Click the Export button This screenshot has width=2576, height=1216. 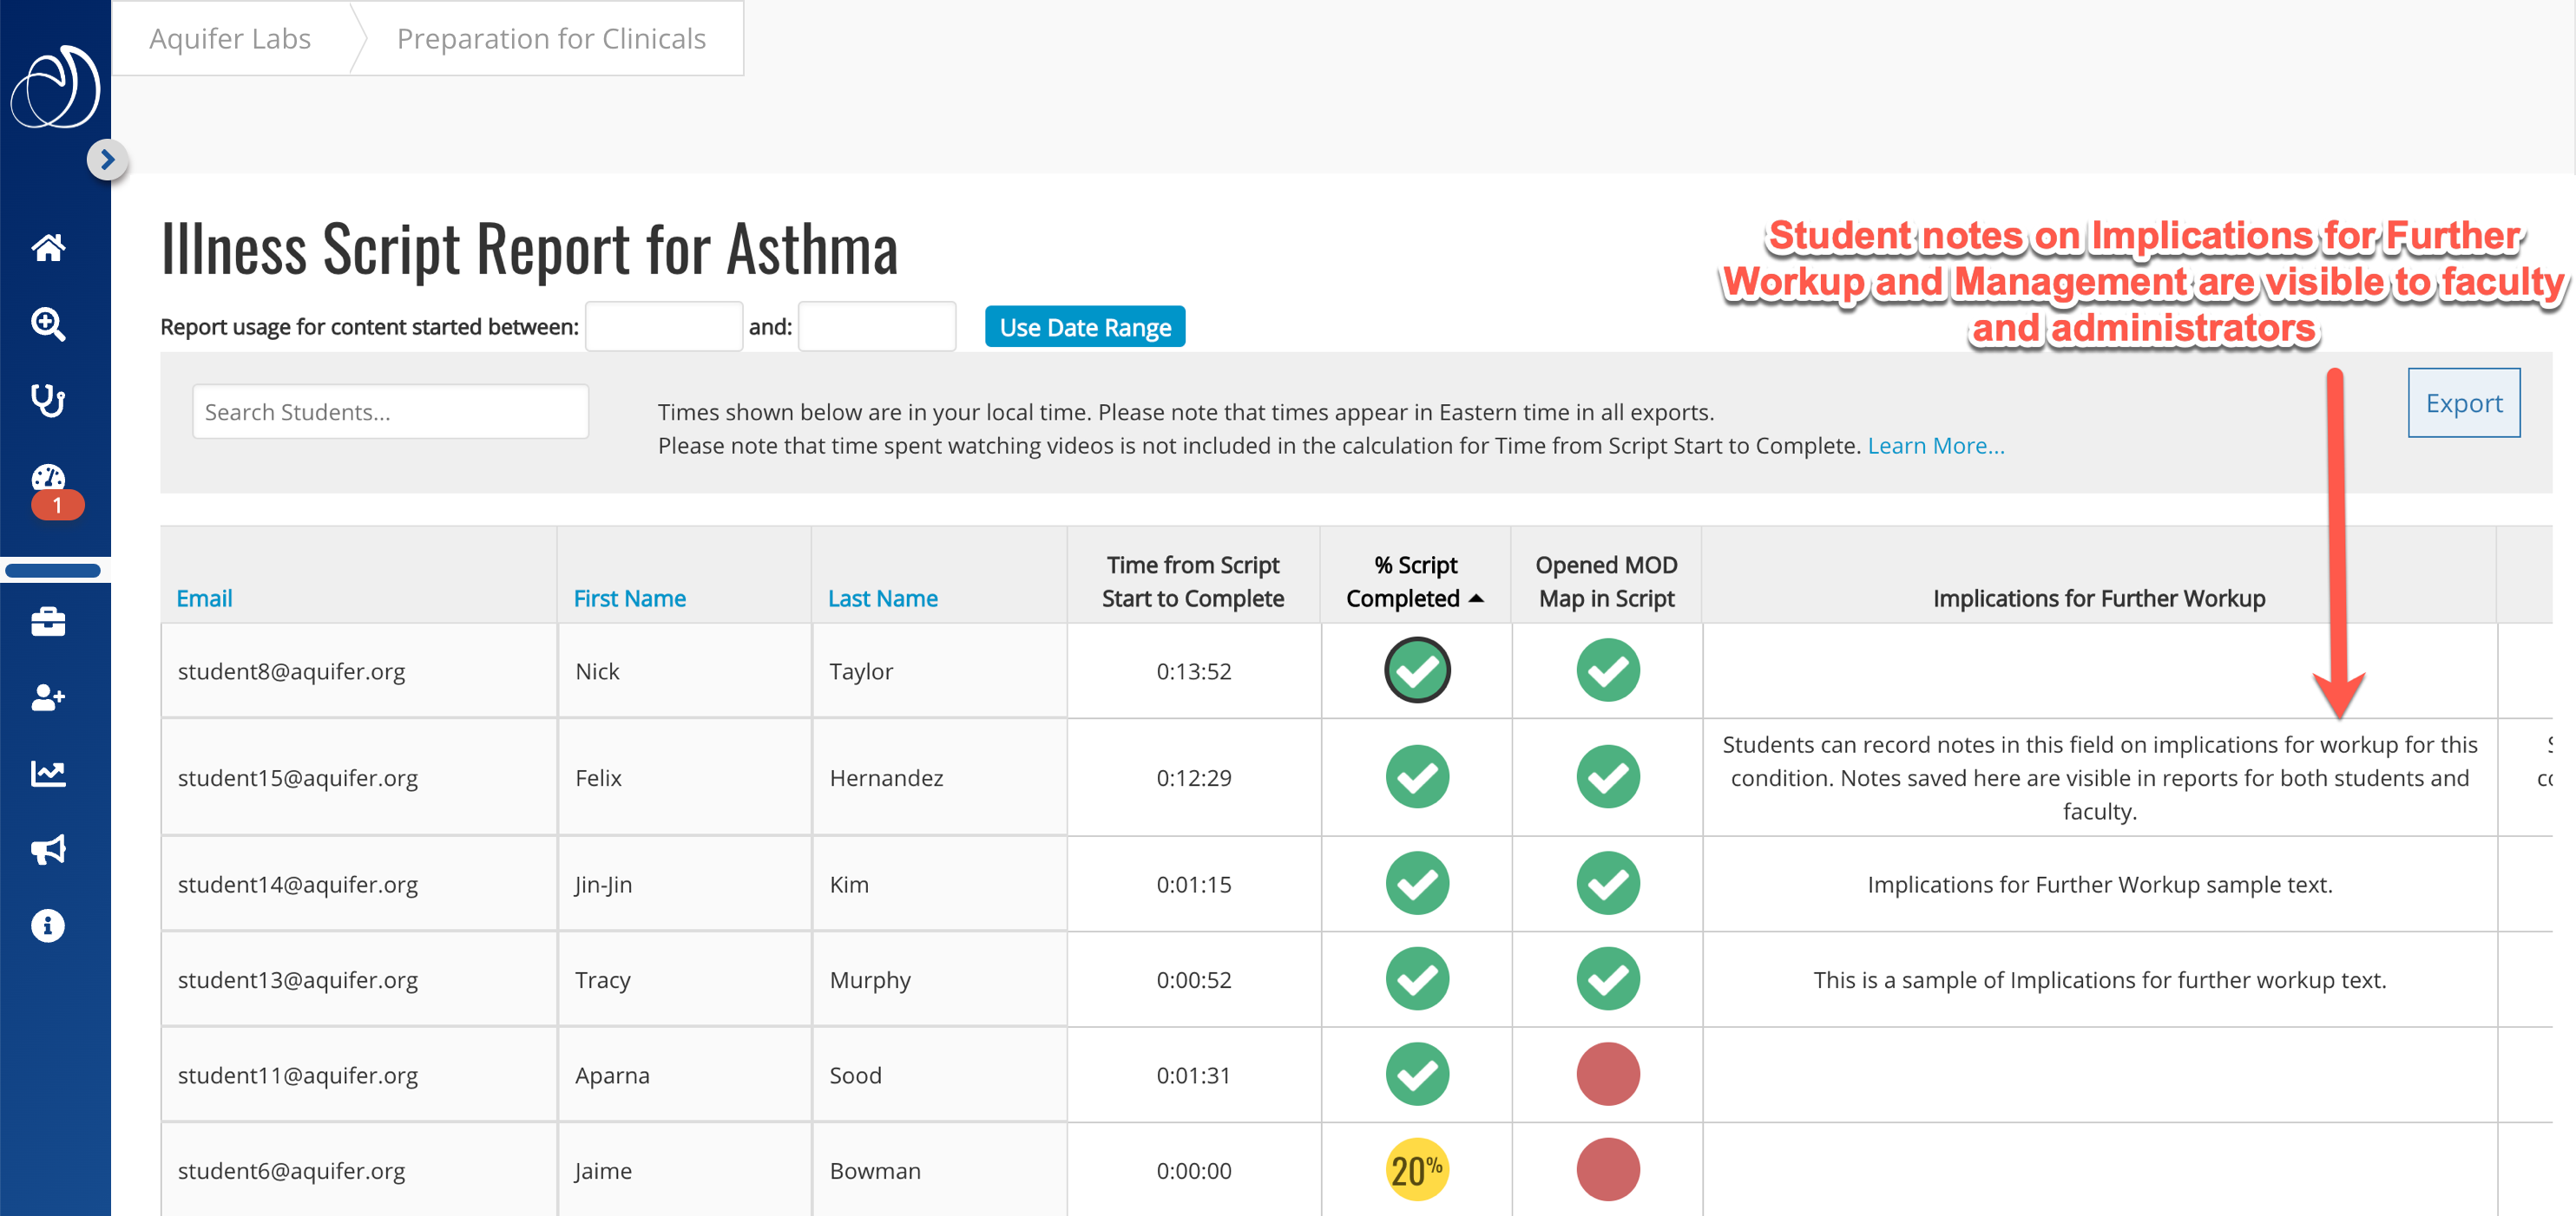point(2464,402)
